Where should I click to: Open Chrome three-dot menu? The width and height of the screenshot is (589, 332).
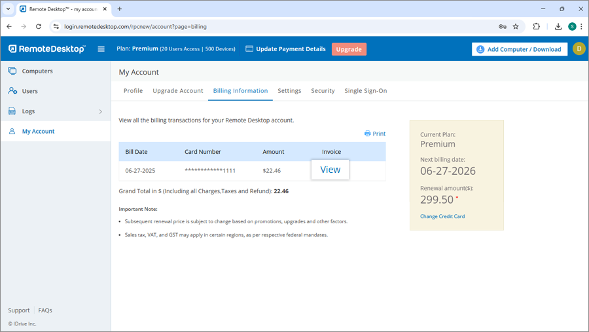tap(581, 27)
